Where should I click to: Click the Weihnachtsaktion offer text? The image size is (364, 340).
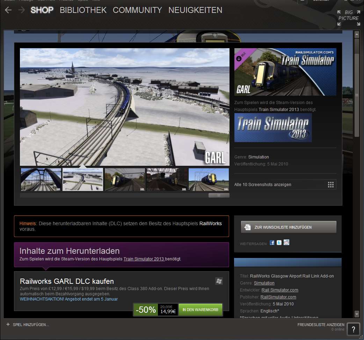69,299
